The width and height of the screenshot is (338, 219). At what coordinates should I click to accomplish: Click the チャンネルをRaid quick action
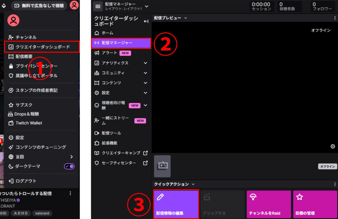[x=269, y=204]
